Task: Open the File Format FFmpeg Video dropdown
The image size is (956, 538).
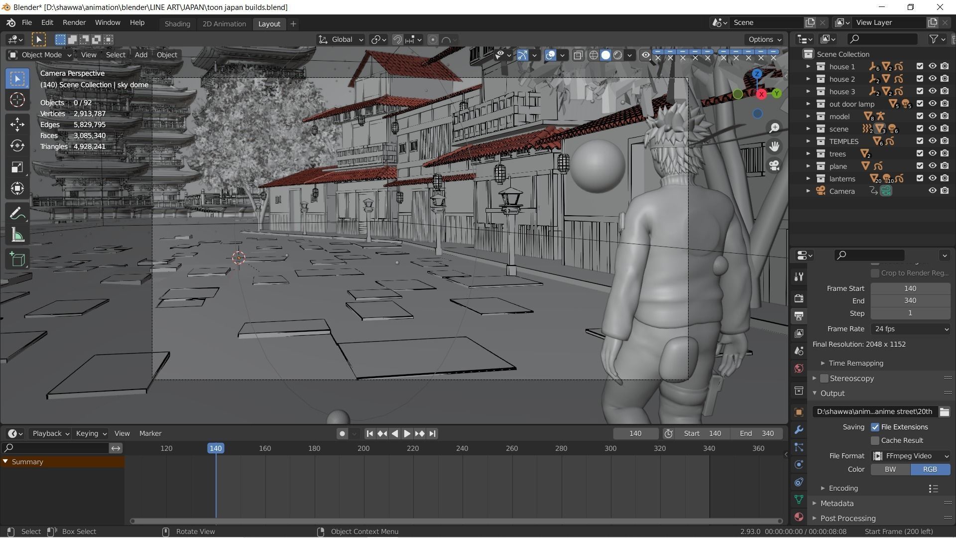Action: (x=911, y=456)
